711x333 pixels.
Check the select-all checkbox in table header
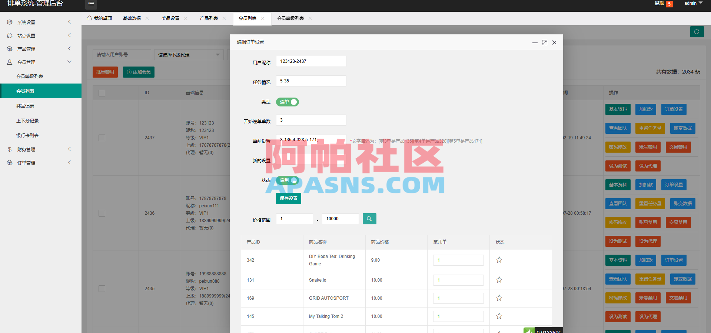click(102, 93)
